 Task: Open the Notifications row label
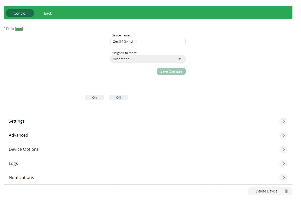coord(21,177)
